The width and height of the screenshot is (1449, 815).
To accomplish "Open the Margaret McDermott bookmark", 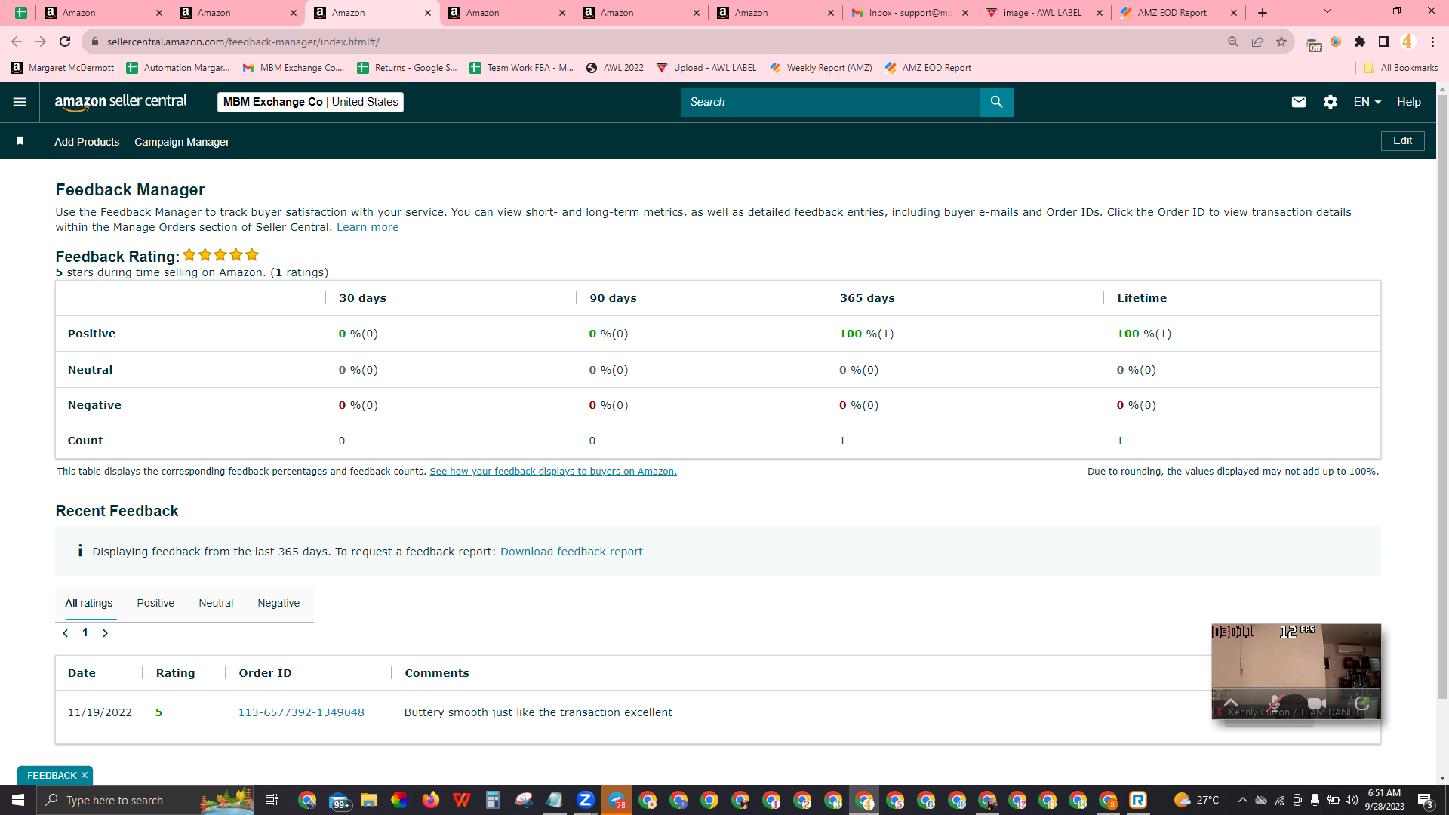I will point(63,68).
